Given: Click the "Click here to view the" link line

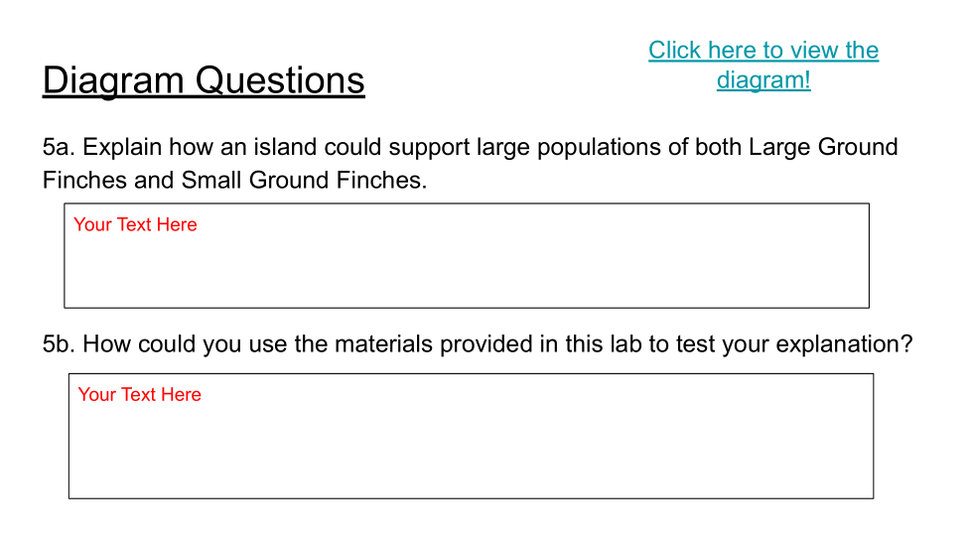Looking at the screenshot, I should pos(763,50).
